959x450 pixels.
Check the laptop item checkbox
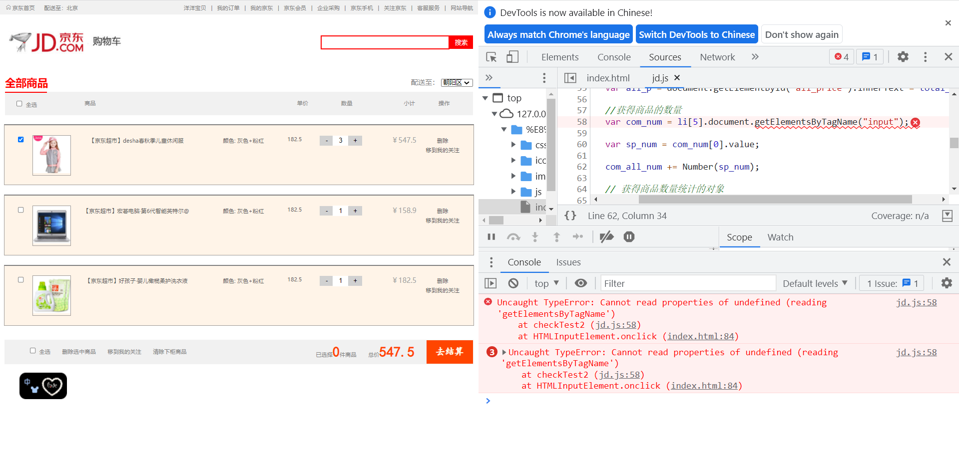[20, 210]
